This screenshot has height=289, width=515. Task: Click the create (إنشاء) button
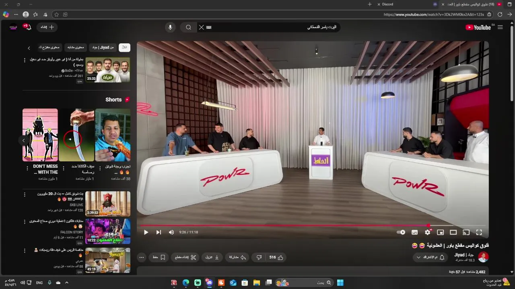47,27
